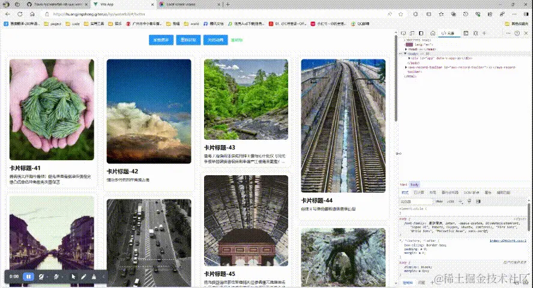Viewport: 533px width, 288px height.
Task: Toggle camera off in recording toolbar
Action: pyautogui.click(x=41, y=277)
